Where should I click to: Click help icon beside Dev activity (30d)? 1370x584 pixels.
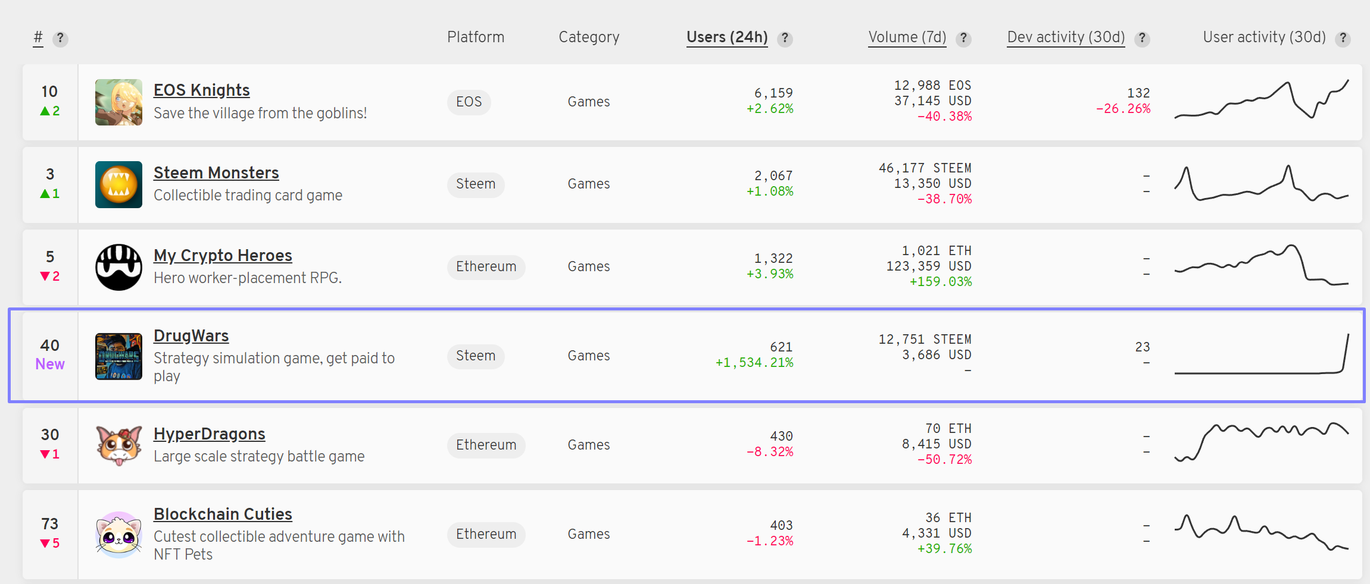pyautogui.click(x=1142, y=39)
